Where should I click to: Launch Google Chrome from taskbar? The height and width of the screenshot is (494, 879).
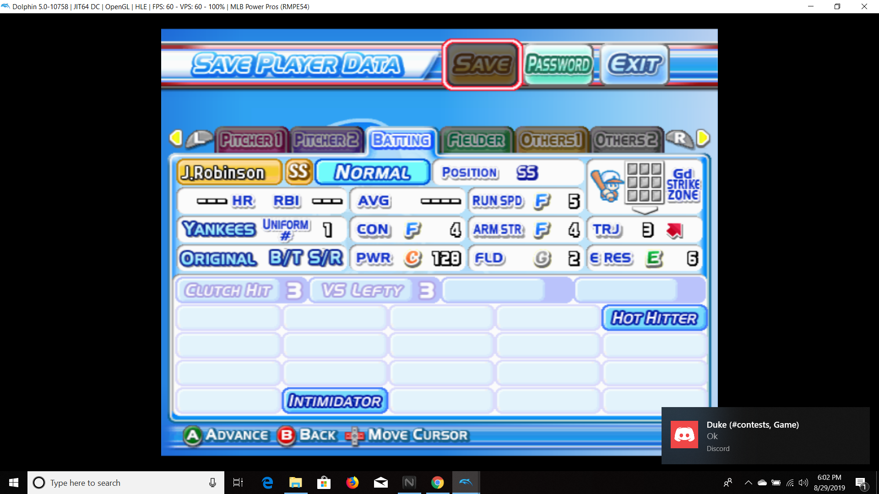tap(438, 483)
